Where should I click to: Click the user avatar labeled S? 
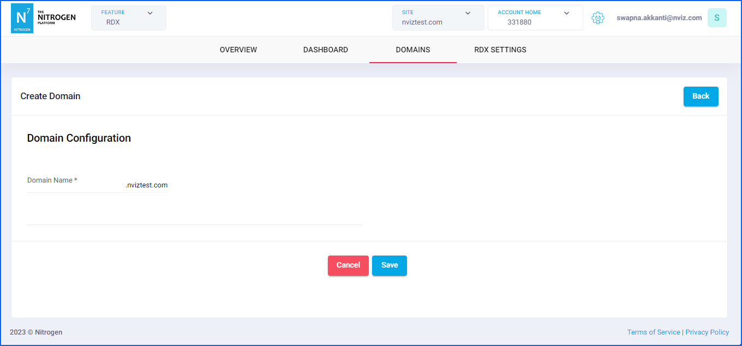click(x=716, y=18)
